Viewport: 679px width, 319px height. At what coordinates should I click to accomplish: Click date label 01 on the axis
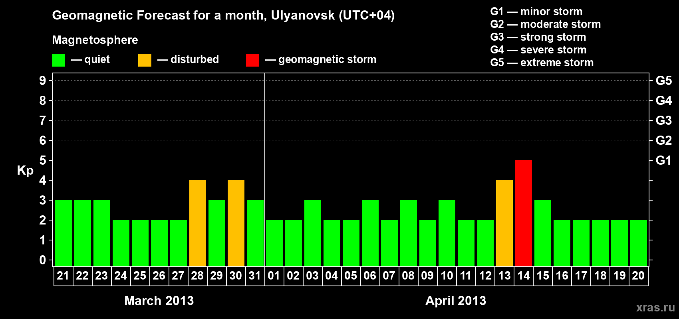coord(274,276)
